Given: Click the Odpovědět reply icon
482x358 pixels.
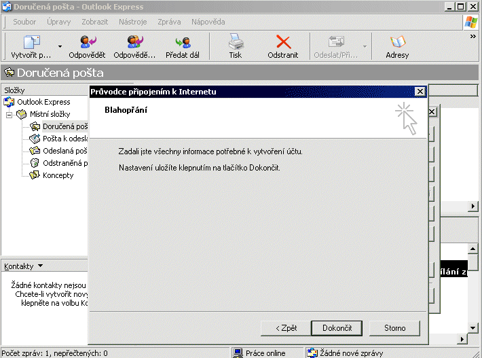Looking at the screenshot, I should click(88, 42).
